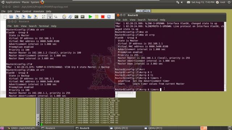Click GNS3 canvas horizontal scrollbar left arrow
Image resolution: width=232 pixels, height=130 pixels.
1,93
